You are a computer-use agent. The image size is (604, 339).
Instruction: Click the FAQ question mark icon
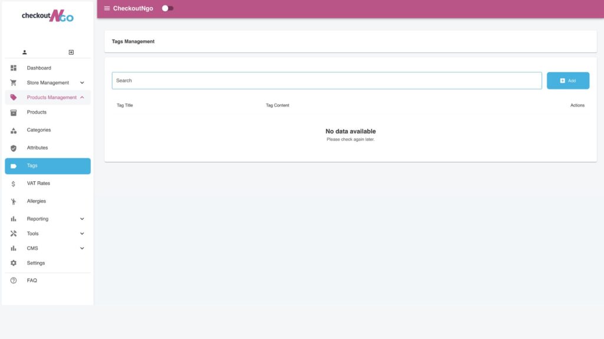14,281
